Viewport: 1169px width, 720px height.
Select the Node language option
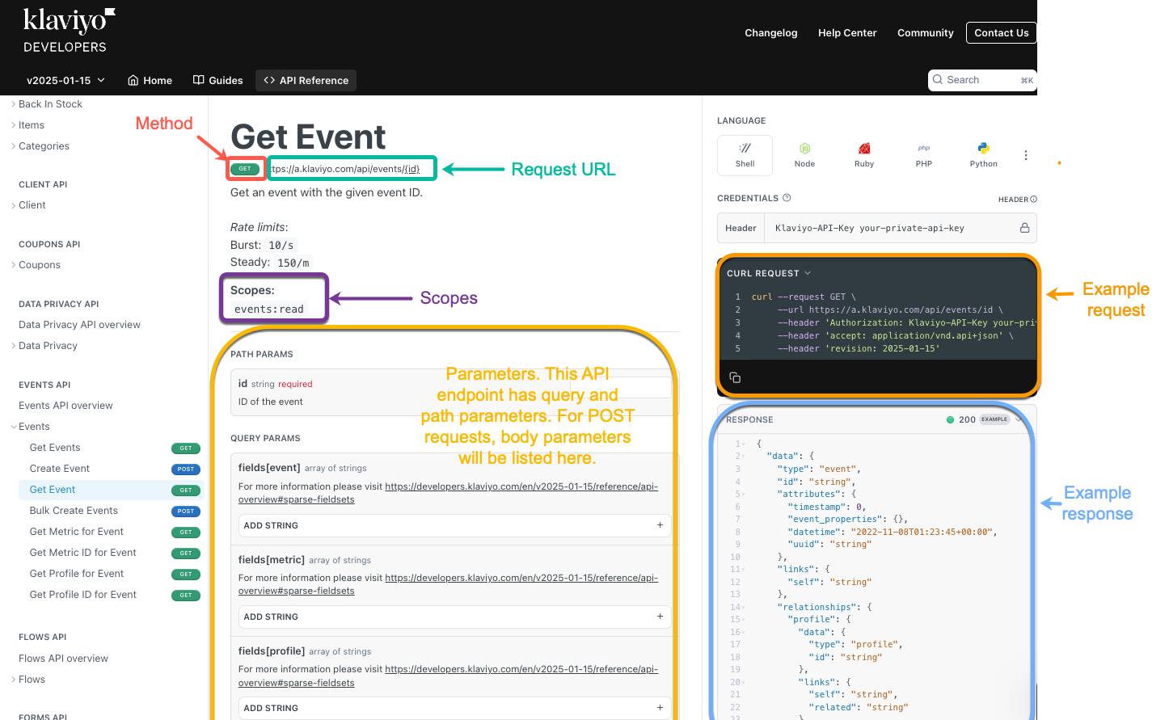(804, 155)
